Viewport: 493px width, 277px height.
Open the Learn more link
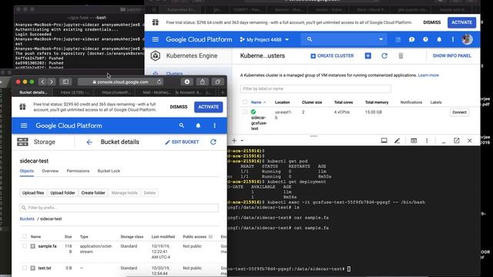point(428,75)
